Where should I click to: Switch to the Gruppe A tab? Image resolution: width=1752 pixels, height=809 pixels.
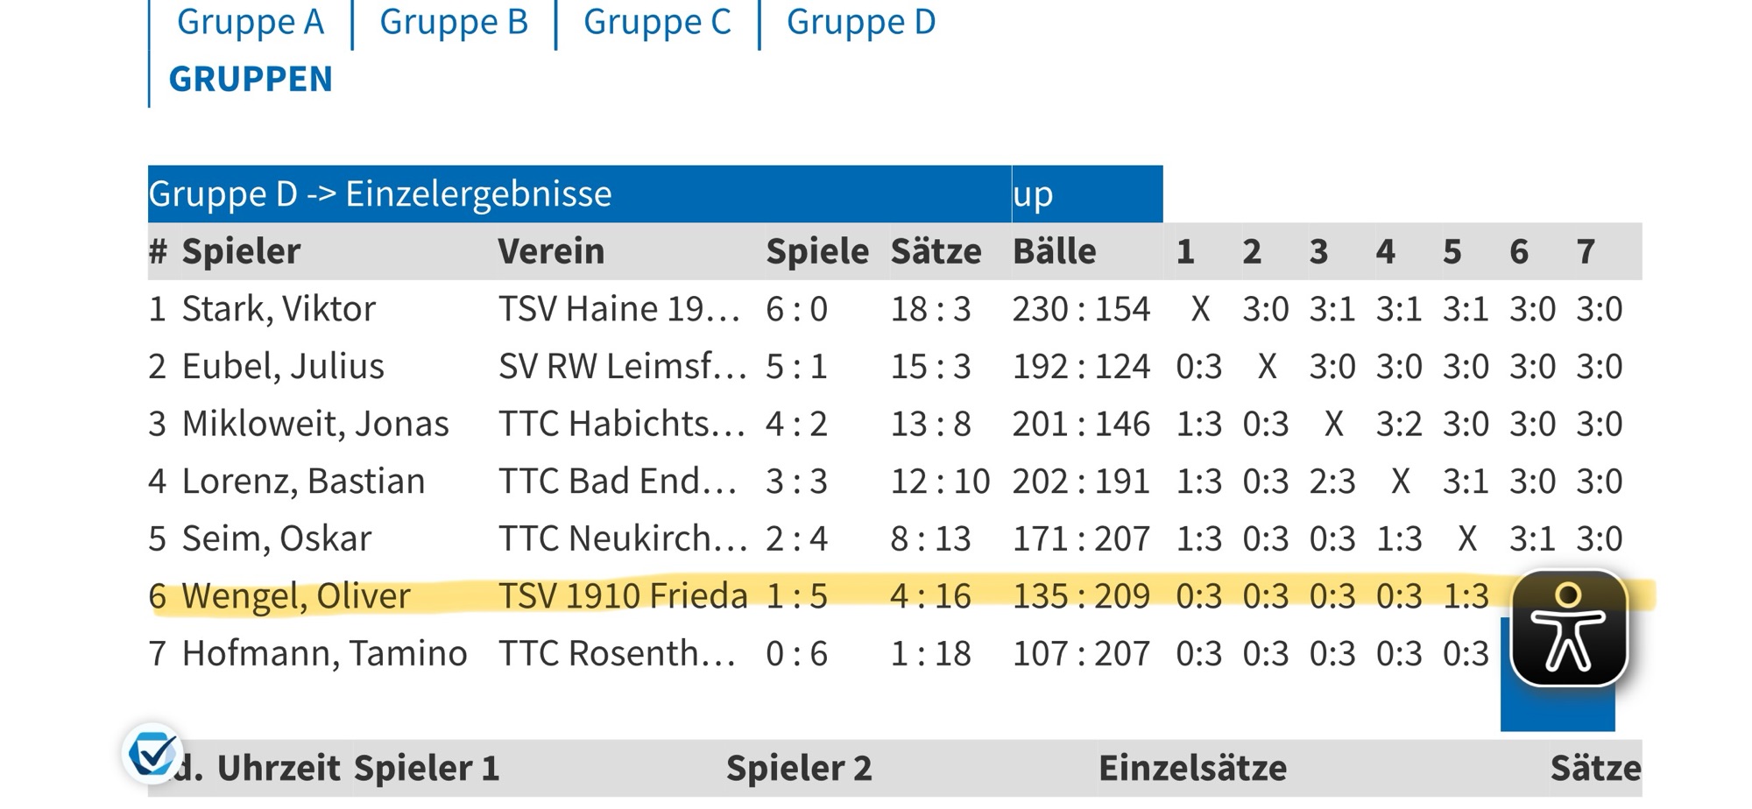tap(250, 22)
